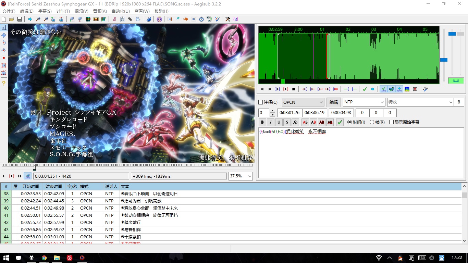
Task: Select the rotate on Z axis tool
Action: [x=4, y=43]
